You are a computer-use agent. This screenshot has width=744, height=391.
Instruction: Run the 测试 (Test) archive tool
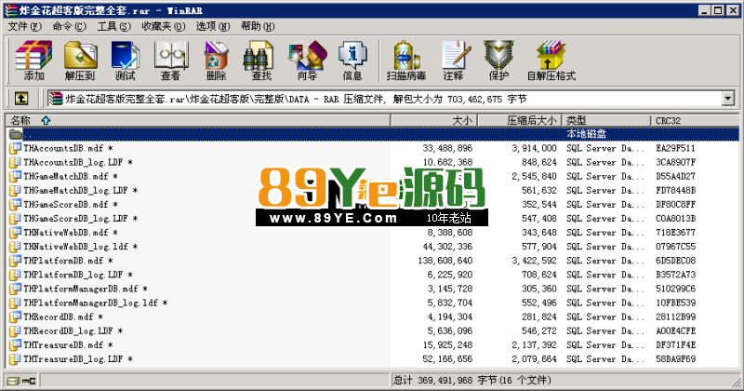coord(125,60)
